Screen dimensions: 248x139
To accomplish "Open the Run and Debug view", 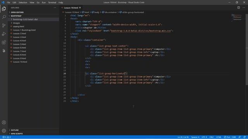I will tap(4, 34).
